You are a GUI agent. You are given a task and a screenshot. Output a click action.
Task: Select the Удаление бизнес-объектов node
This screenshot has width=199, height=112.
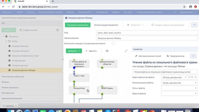click(x=107, y=64)
